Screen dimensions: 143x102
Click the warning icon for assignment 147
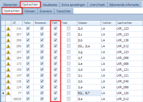click(8, 75)
